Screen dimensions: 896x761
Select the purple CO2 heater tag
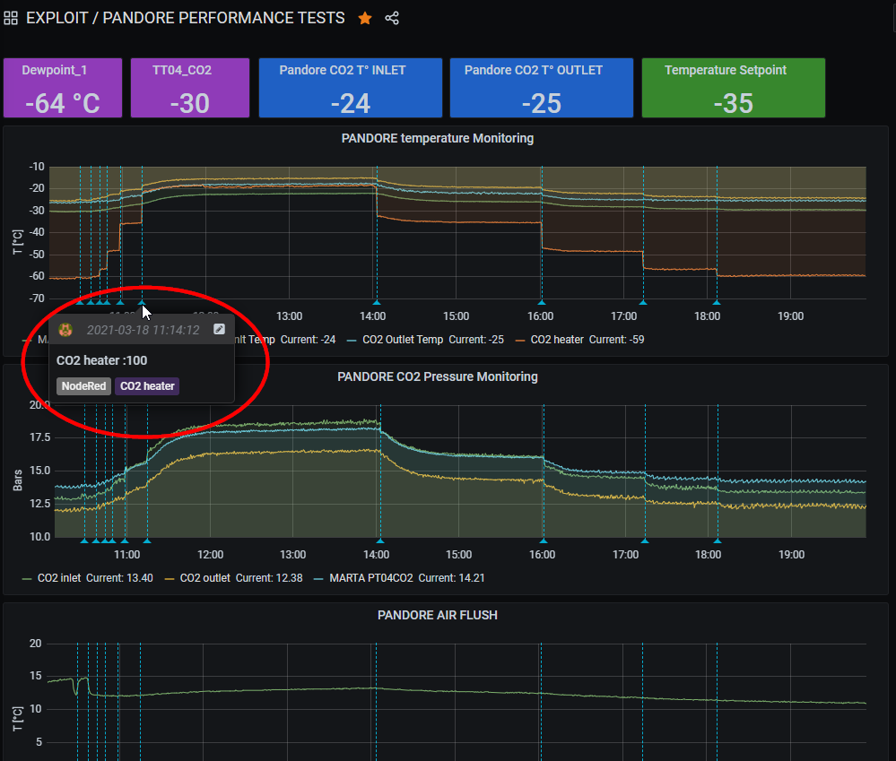[147, 386]
